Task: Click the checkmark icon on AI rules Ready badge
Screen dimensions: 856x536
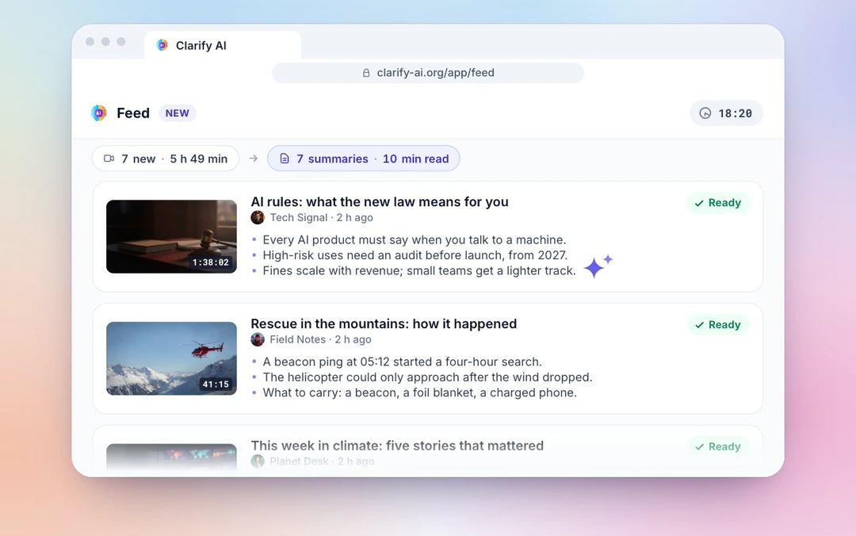Action: point(699,203)
